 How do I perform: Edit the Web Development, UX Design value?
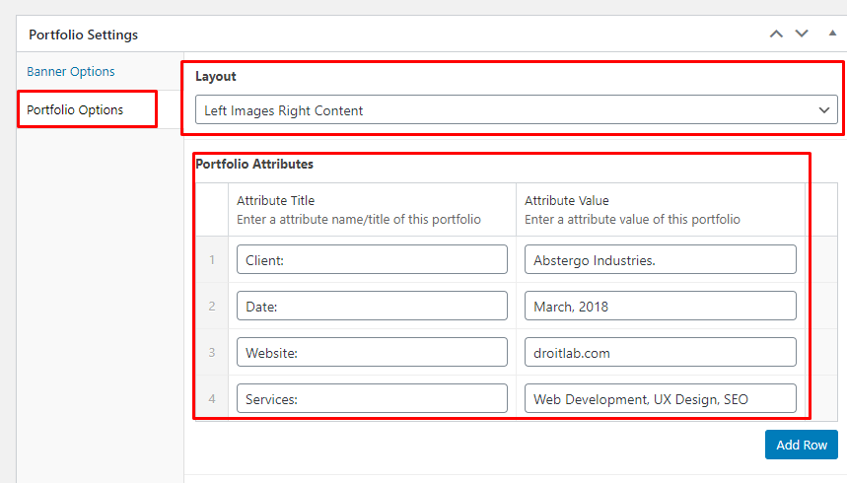point(660,399)
